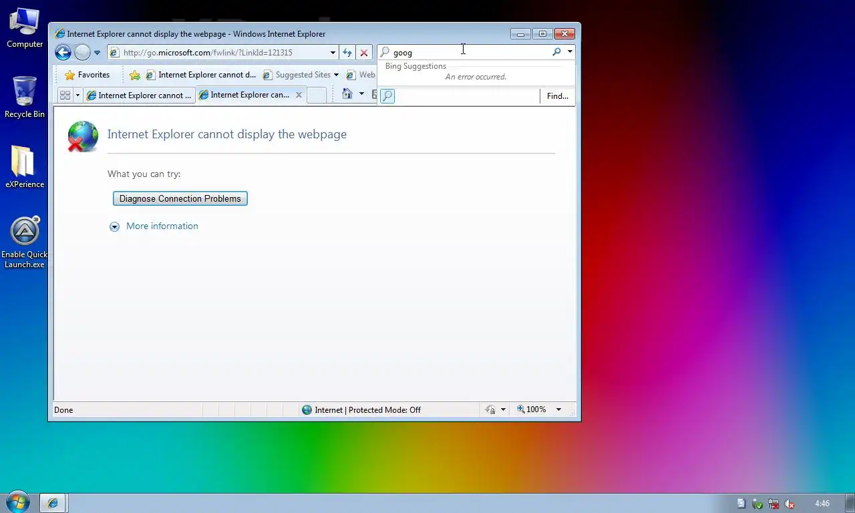
Task: Click the Internet Explorer taskbar button
Action: (53, 503)
